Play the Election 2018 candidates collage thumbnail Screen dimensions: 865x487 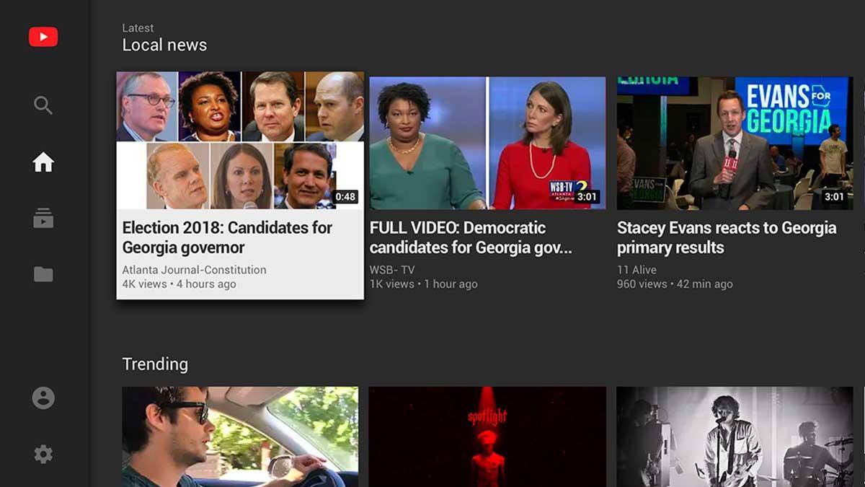(240, 141)
